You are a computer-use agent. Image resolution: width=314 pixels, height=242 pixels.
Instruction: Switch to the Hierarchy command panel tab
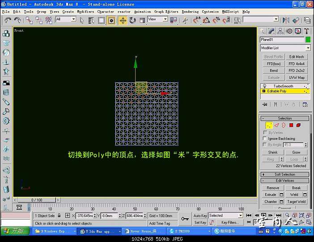[280, 31]
